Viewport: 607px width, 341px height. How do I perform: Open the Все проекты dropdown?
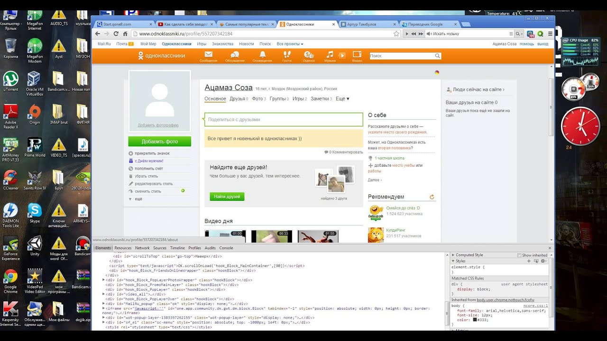click(290, 44)
